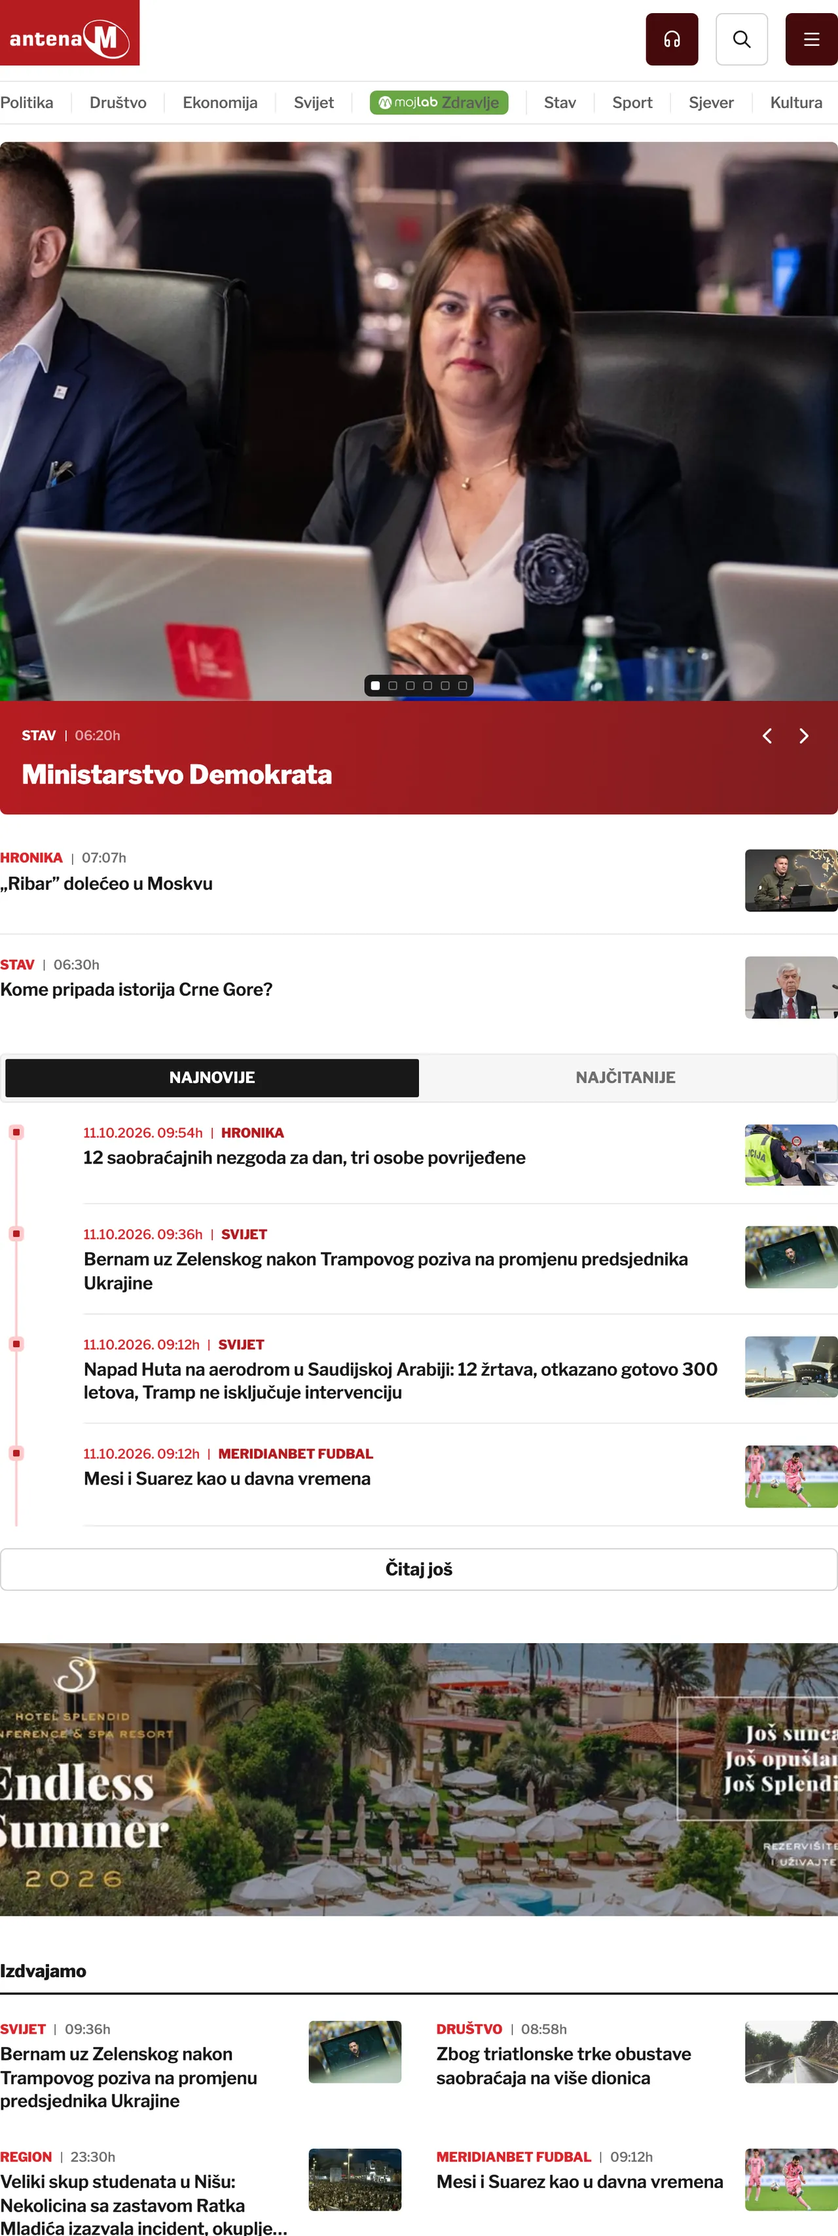Viewport: 838px width, 2236px height.
Task: Click the Čitaj još button
Action: click(419, 1568)
